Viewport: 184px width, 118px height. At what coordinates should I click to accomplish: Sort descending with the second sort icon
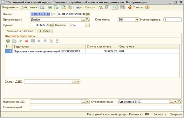58,41
